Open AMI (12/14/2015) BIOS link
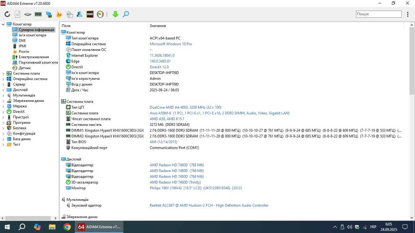 [163, 142]
